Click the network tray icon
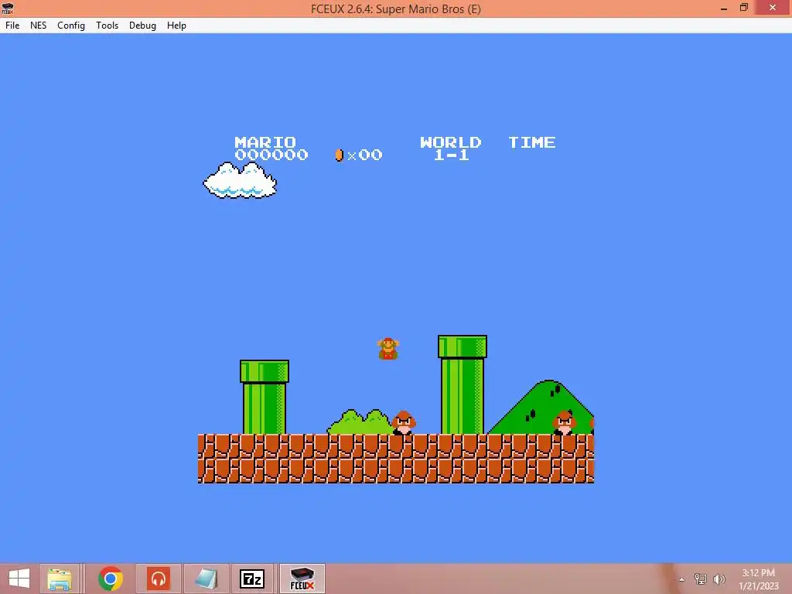This screenshot has width=792, height=594. (x=701, y=579)
